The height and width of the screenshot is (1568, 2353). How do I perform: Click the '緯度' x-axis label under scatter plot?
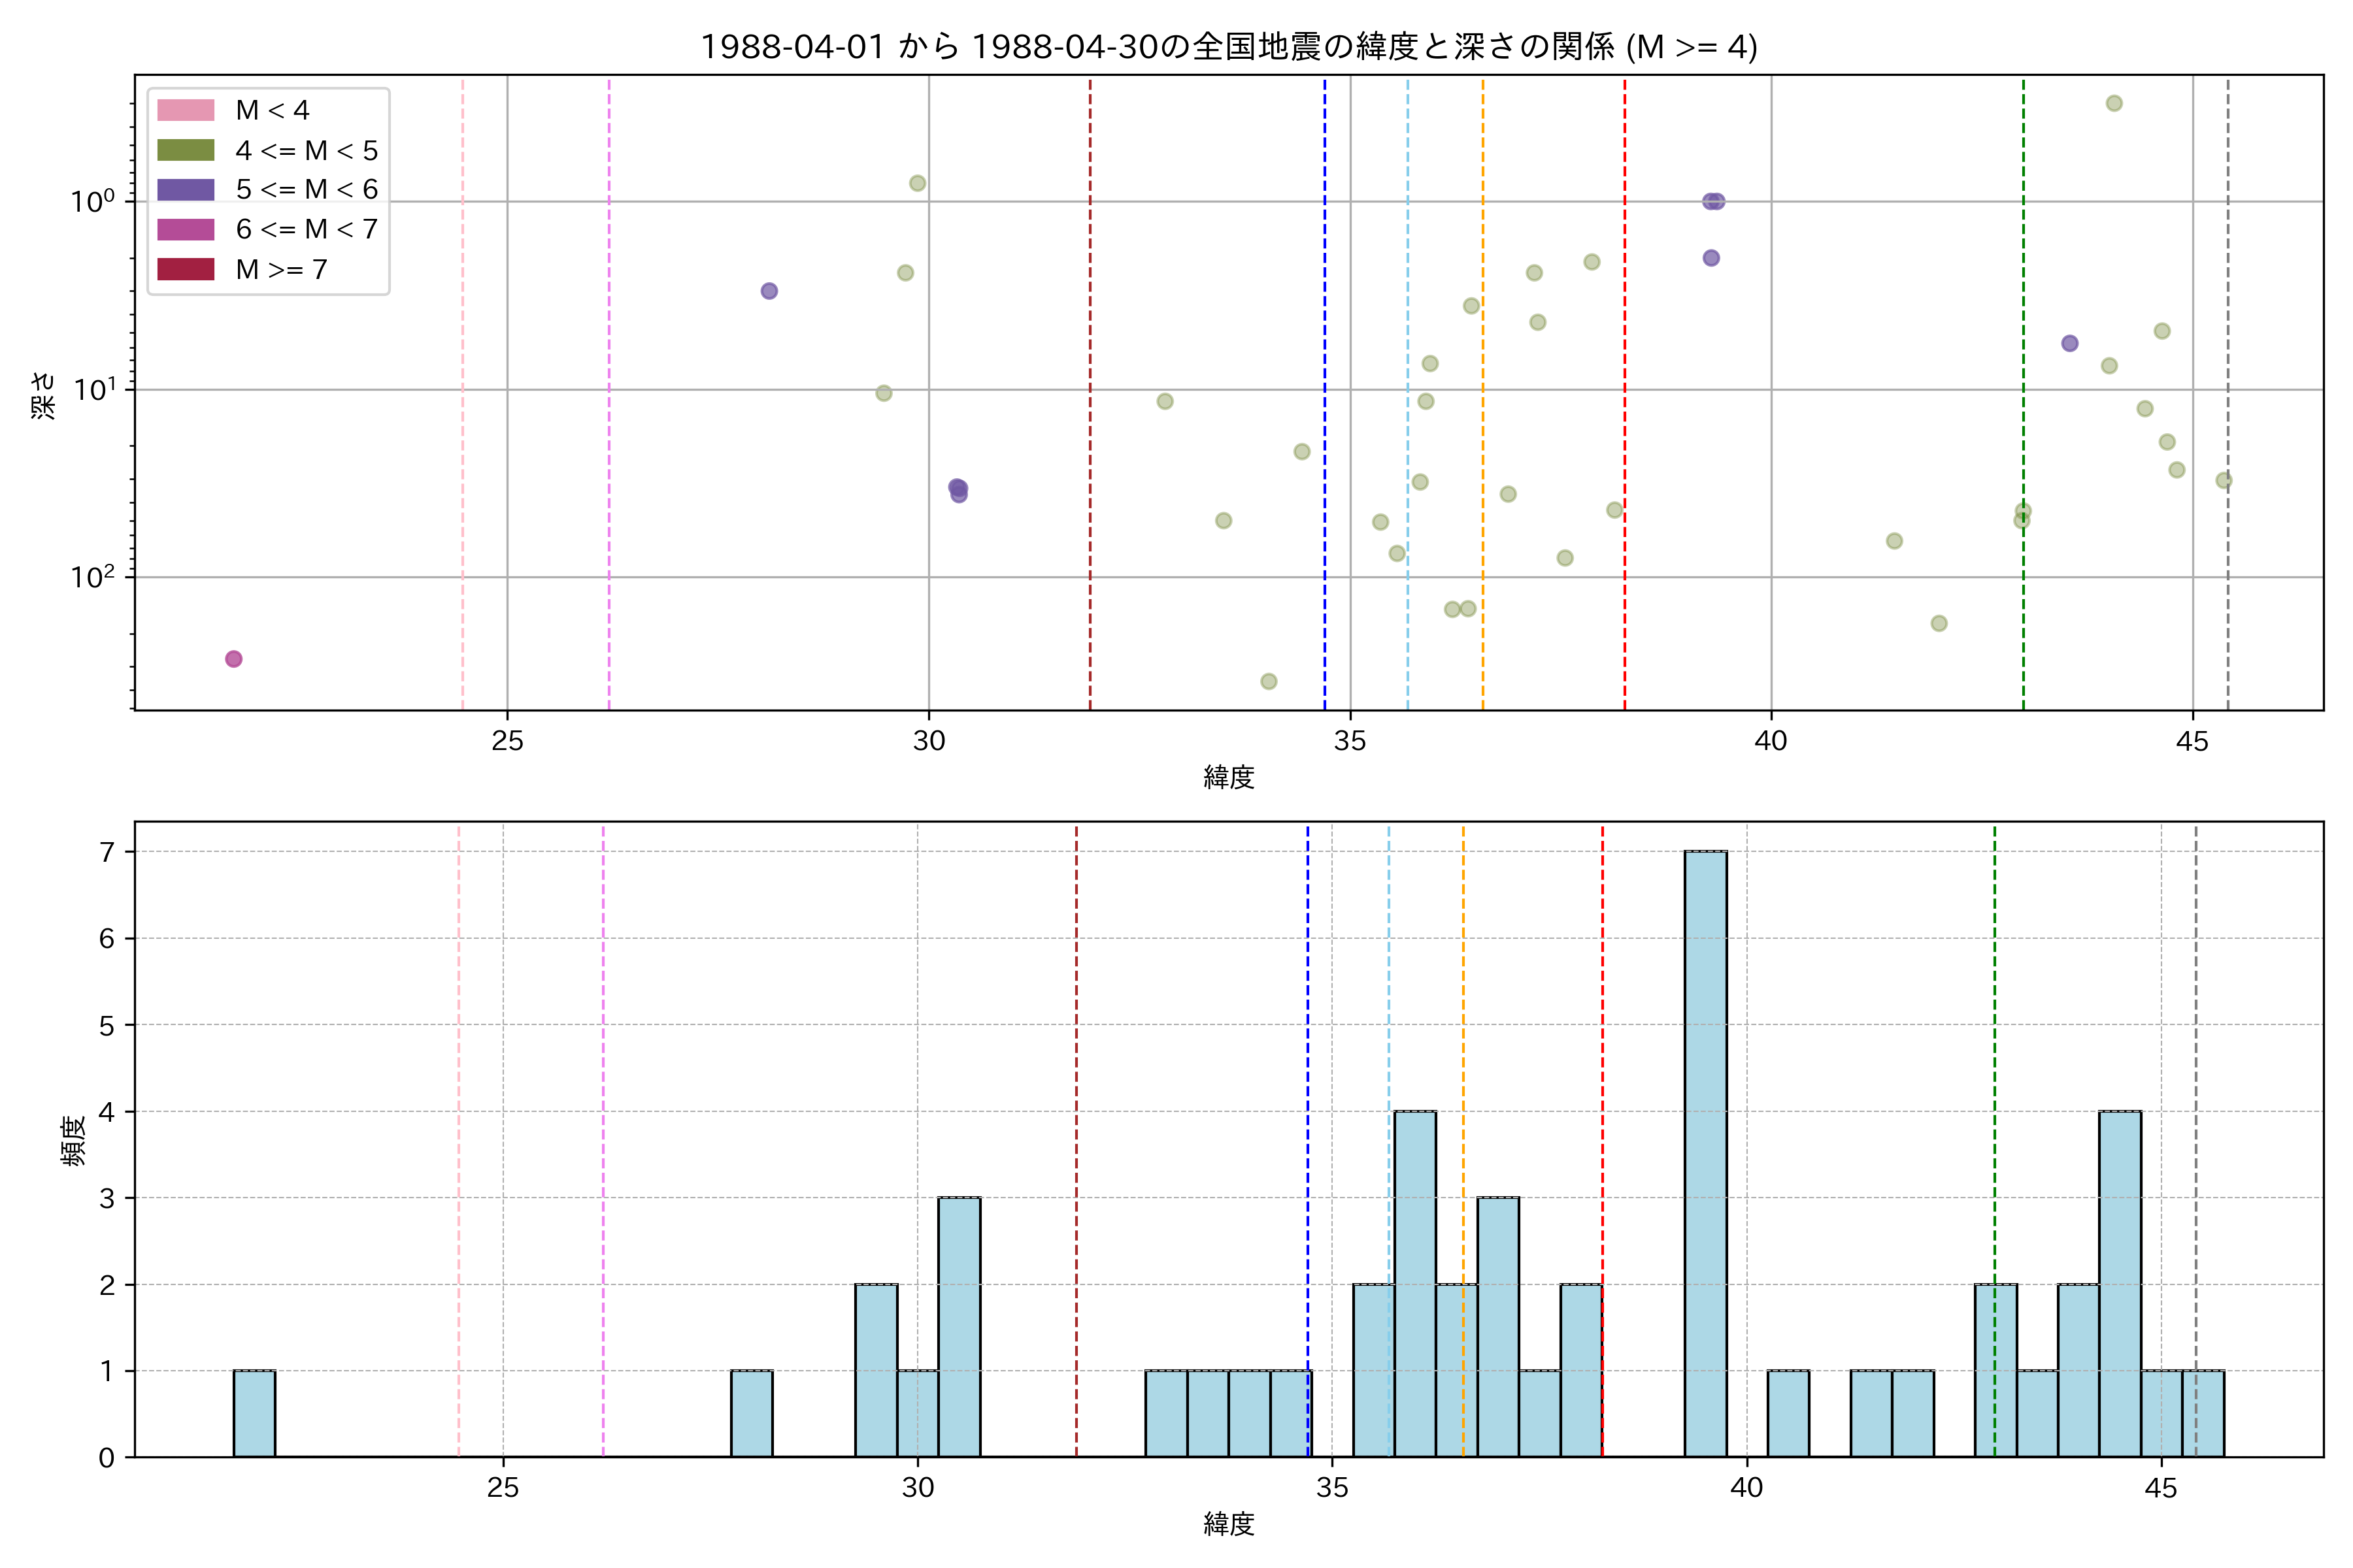click(1229, 777)
